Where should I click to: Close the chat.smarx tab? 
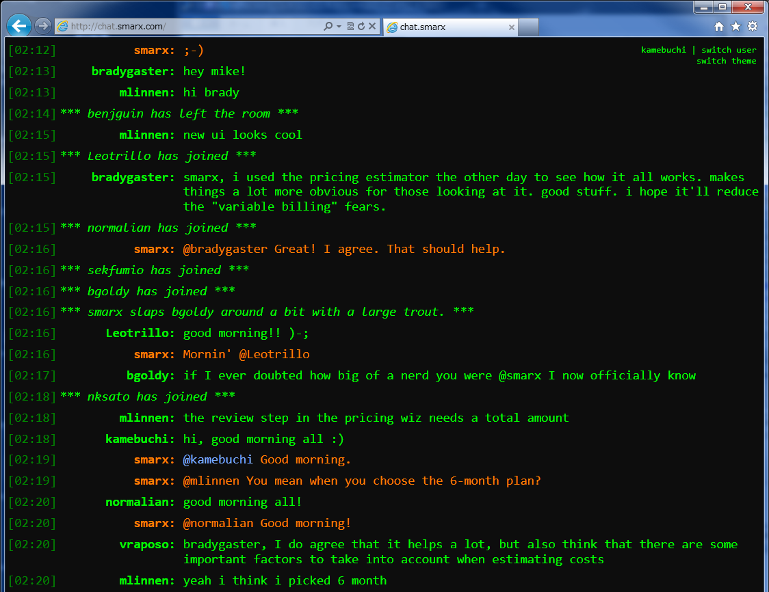tap(512, 27)
